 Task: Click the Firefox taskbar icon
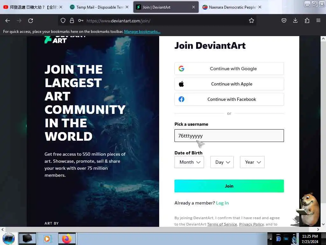[67, 239]
